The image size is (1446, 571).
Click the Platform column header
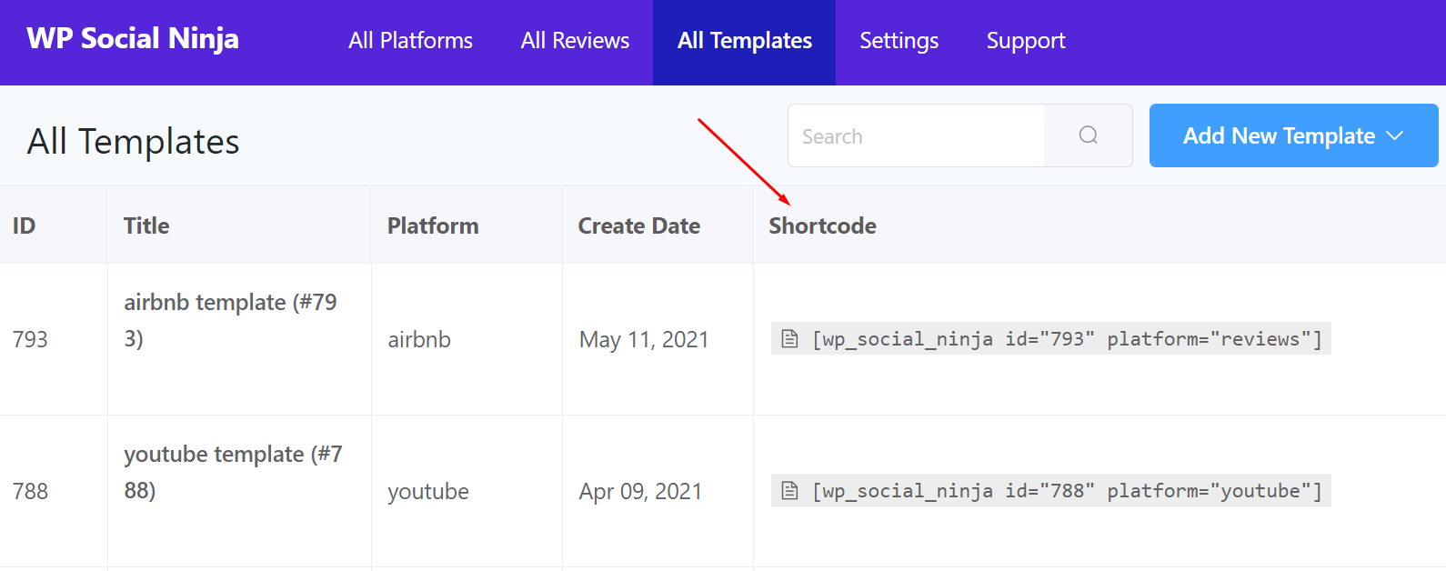click(x=433, y=225)
